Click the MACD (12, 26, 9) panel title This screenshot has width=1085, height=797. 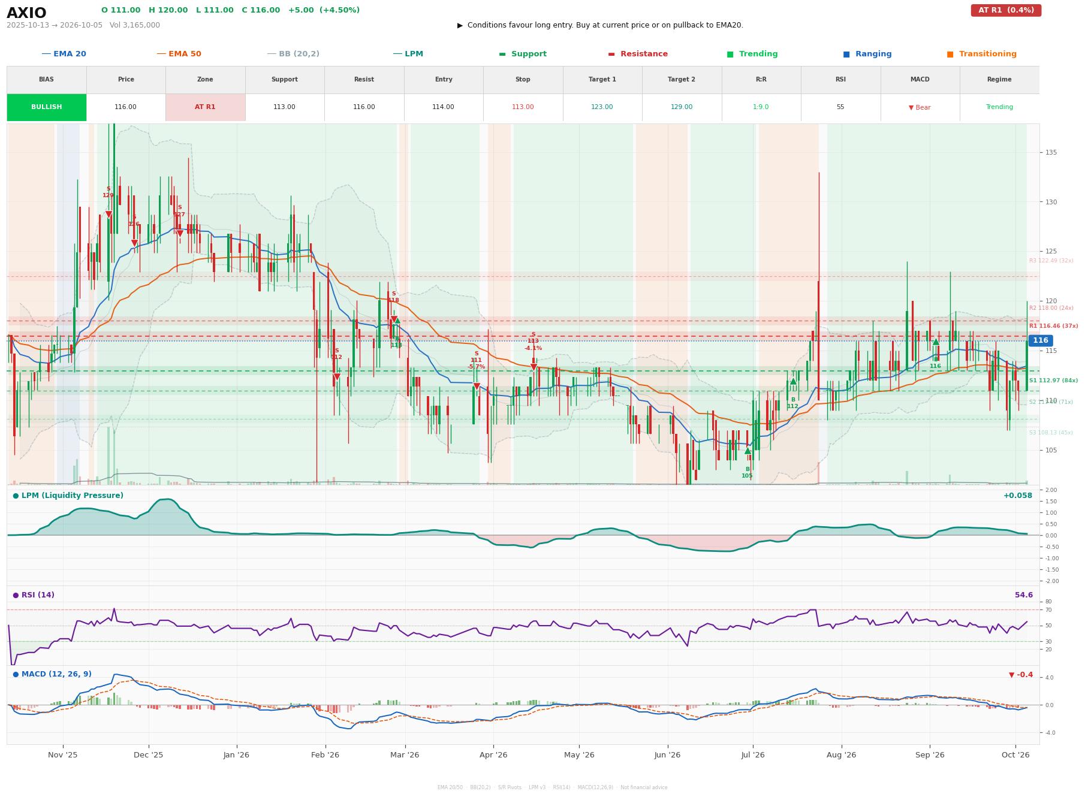[52, 674]
